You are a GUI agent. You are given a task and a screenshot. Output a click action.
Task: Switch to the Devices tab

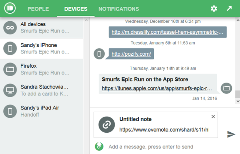(x=76, y=9)
